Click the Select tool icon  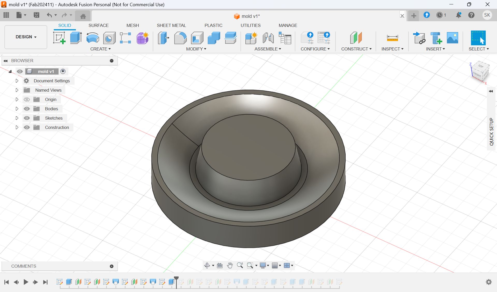tap(478, 38)
